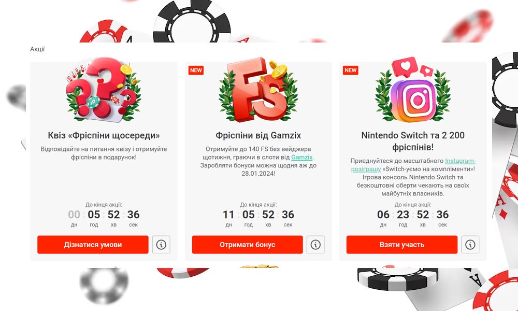Click the red question marks quiz image
Image resolution: width=518 pixels, height=311 pixels.
click(x=104, y=90)
